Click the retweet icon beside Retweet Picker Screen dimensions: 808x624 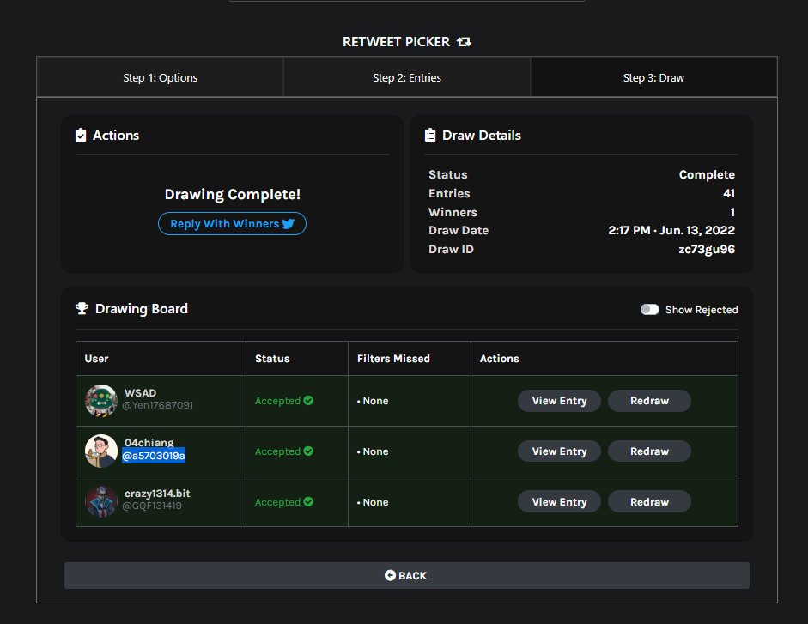464,42
